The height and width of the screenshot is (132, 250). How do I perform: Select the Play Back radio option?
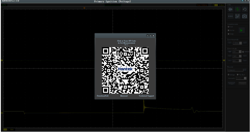(x=238, y=75)
